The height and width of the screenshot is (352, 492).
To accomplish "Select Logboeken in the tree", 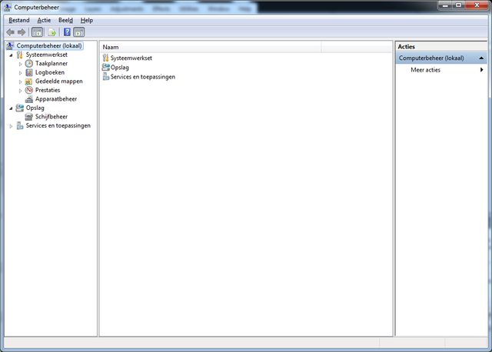I will click(50, 72).
